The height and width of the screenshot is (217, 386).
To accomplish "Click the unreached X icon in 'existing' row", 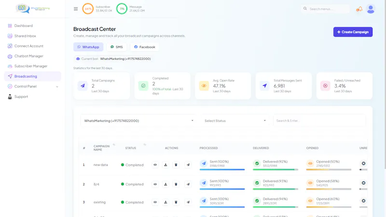I will [363, 201].
